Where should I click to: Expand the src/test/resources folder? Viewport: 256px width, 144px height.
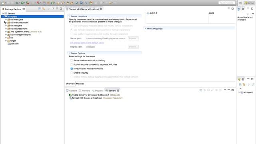6,28
